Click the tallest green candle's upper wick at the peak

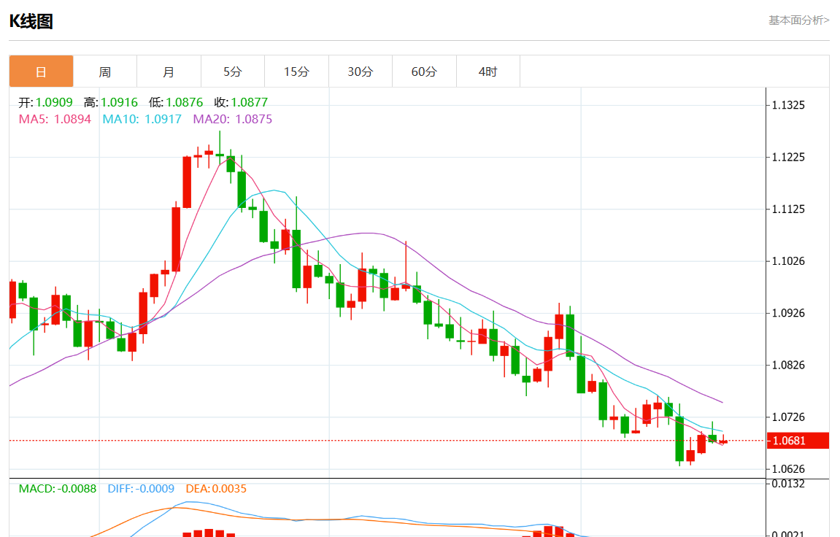[220, 142]
